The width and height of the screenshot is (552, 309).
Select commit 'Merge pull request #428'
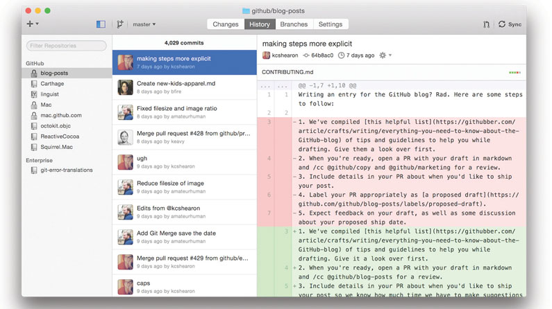click(185, 137)
